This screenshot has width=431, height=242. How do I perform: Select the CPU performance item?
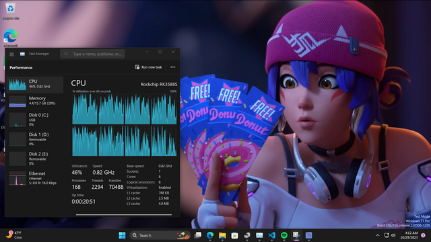coord(35,84)
